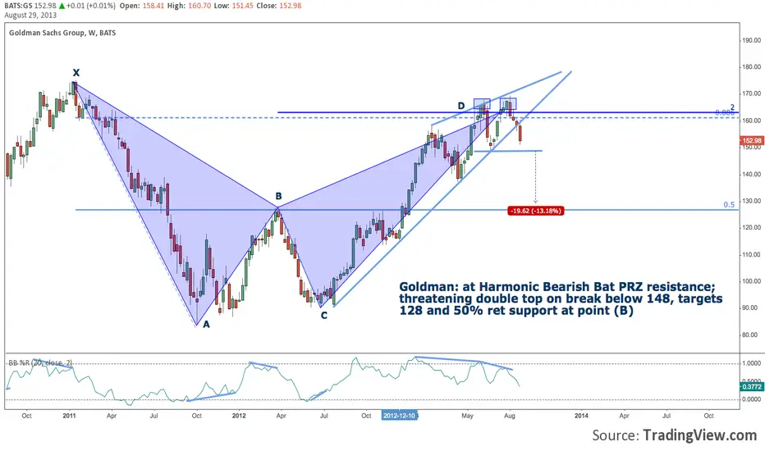The image size is (765, 451).
Task: Click the May time axis label
Action: pyautogui.click(x=467, y=416)
